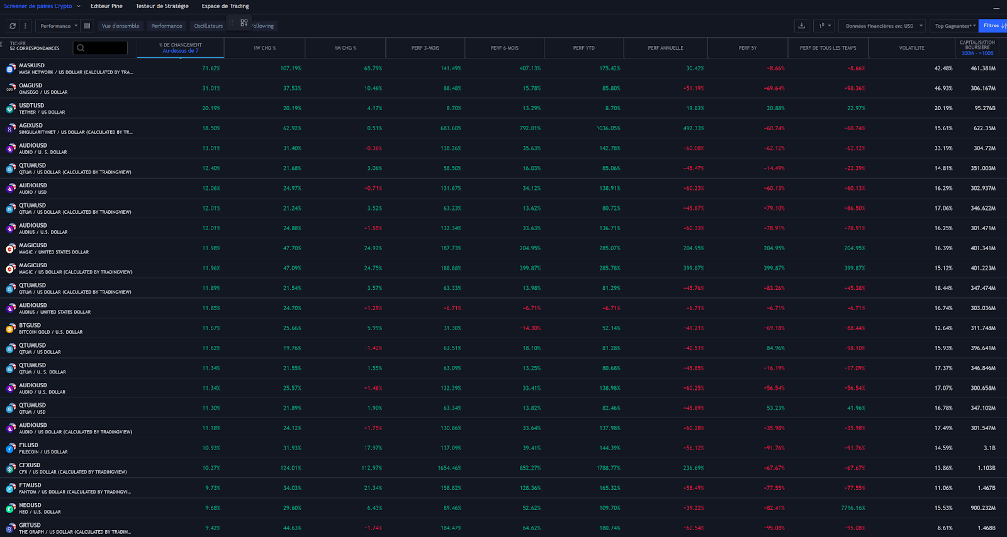Sort by PERF DE TOUS LES TEMPS column

(x=828, y=48)
